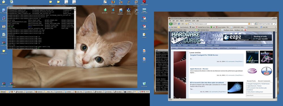This screenshot has width=283, height=106.
Task: Open BT to invest £1.5bn article headline
Action: 207,83
